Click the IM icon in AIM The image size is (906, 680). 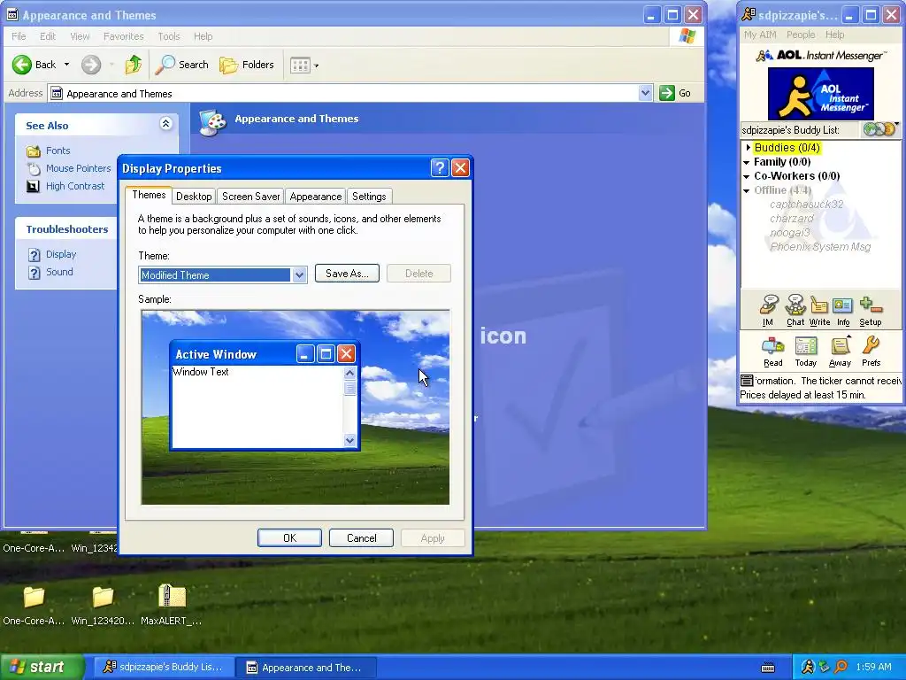(x=769, y=311)
